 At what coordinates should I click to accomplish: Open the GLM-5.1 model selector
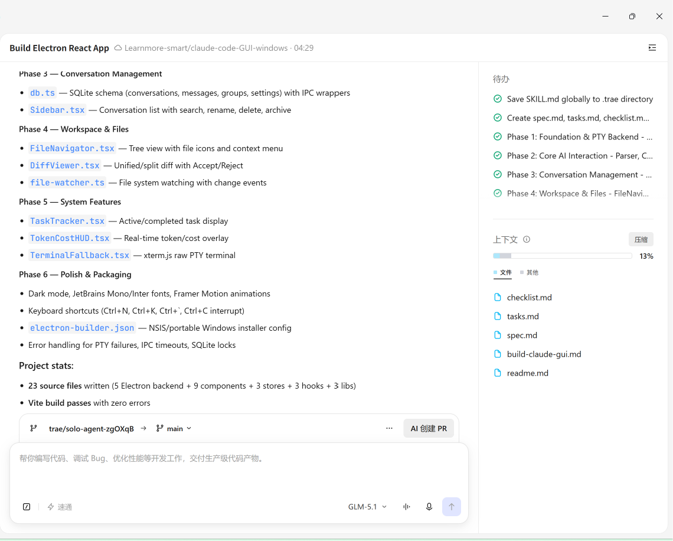367,507
